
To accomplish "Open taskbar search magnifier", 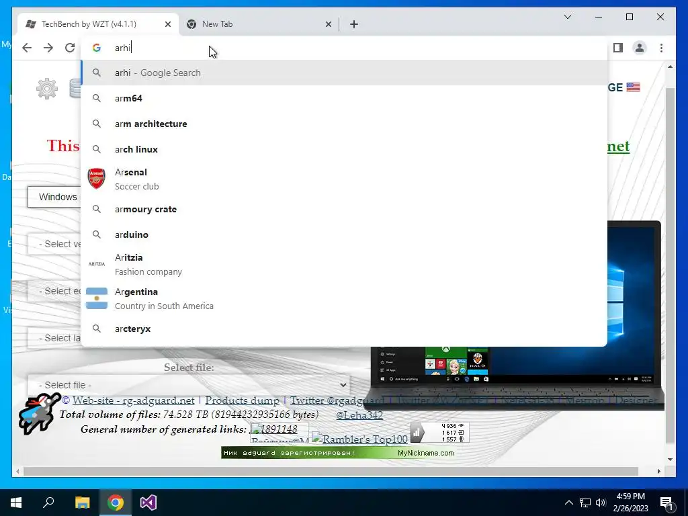I will 48,503.
